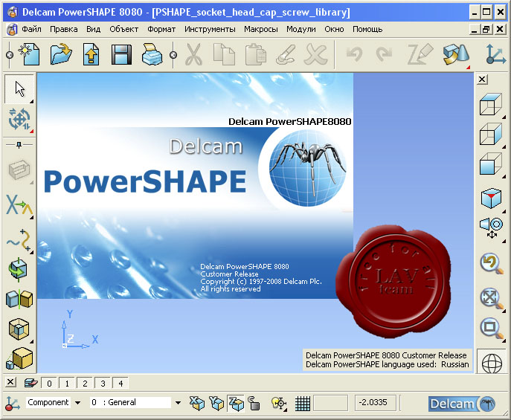Click the workplane icon at status bar left
Screen dimensions: 511x420
13,403
